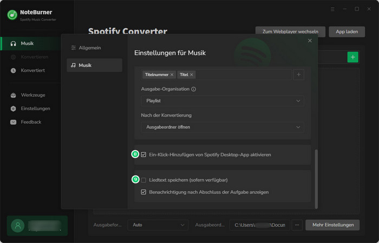Enable Liedtext speichern checkbox

point(143,180)
